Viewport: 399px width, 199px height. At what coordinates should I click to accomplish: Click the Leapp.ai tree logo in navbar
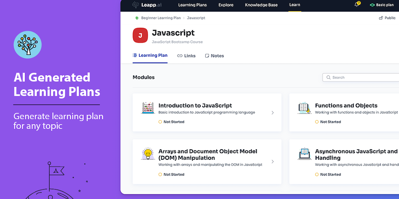pos(136,5)
